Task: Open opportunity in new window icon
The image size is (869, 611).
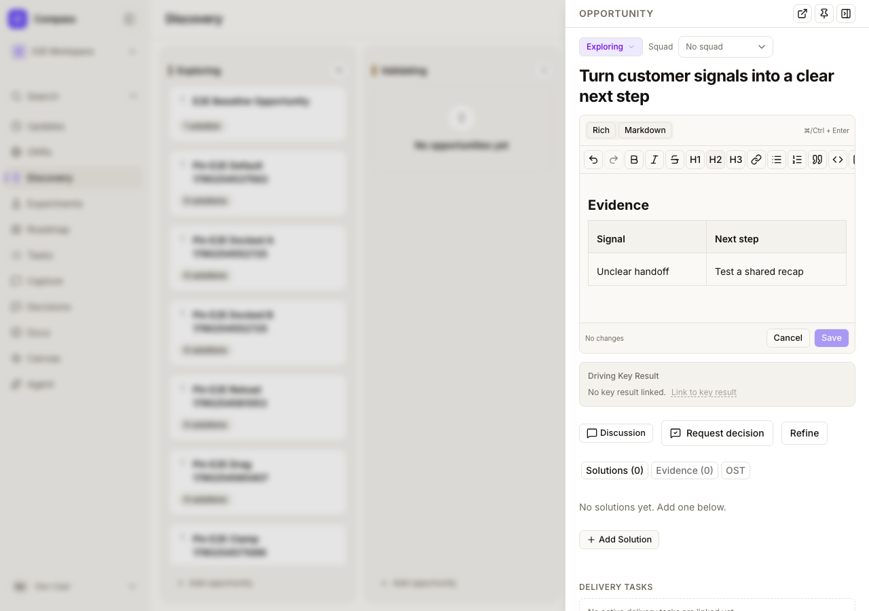Action: [802, 14]
